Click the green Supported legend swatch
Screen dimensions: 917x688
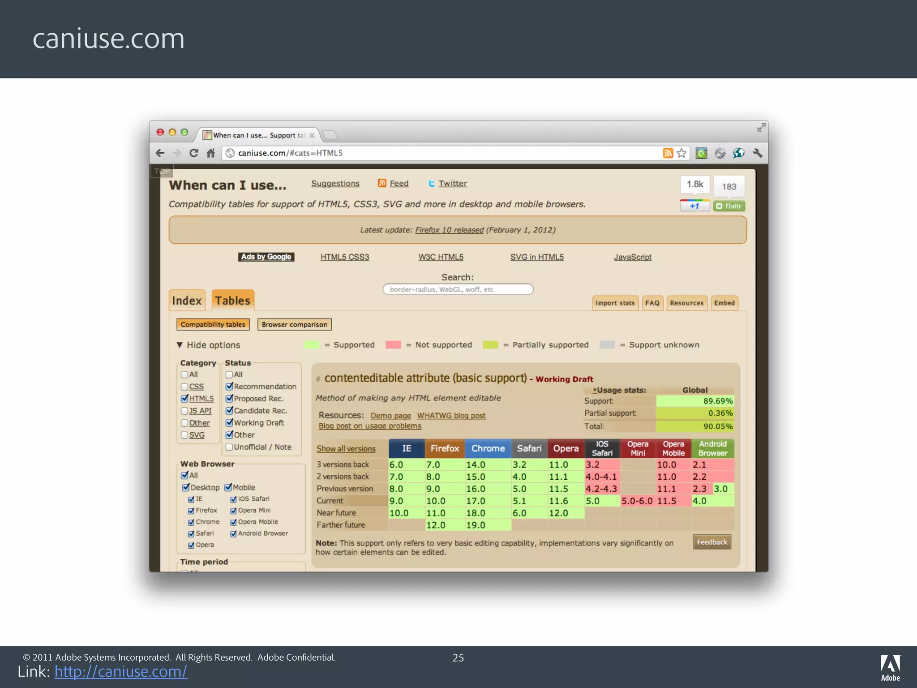click(x=312, y=345)
